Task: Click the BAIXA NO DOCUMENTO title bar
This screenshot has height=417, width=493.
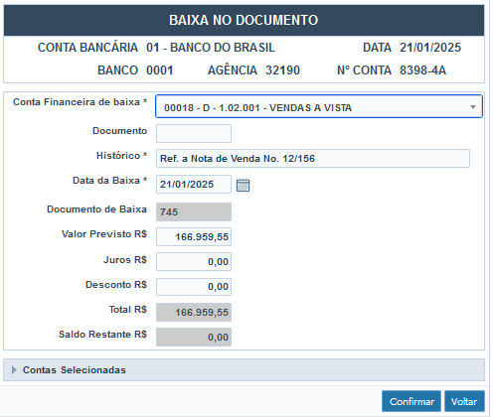Action: (x=244, y=20)
